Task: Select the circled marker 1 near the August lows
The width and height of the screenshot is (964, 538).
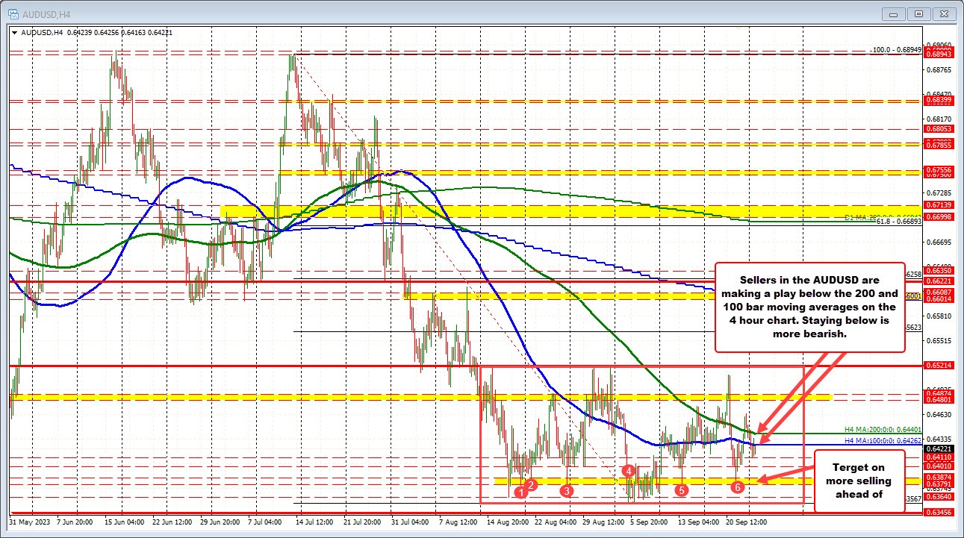Action: coord(521,493)
